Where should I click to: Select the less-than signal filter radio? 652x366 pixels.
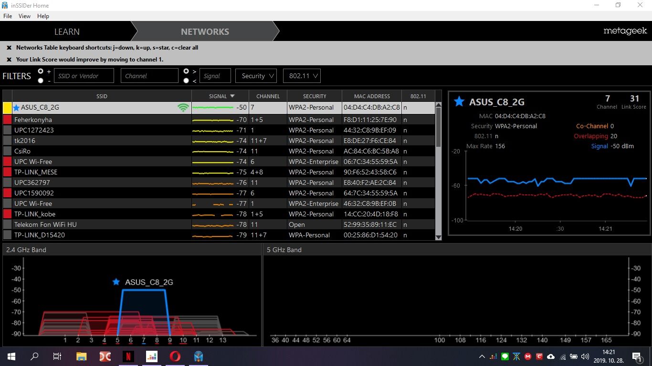[186, 81]
